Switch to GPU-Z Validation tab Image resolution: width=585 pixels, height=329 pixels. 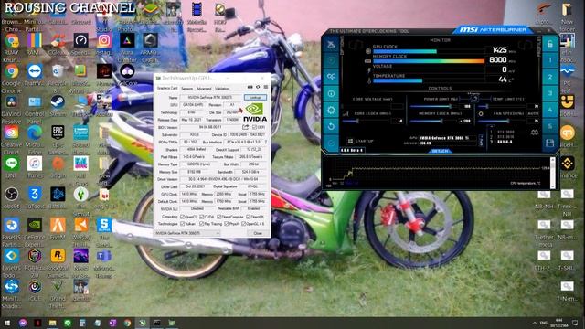click(222, 89)
